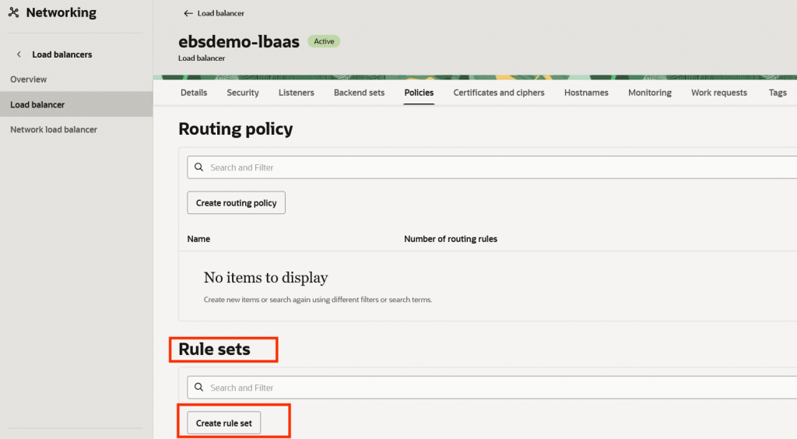Open Network load balancer in sidebar
This screenshot has height=439, width=797.
click(54, 129)
